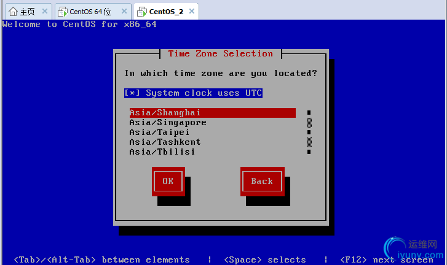Go to previous step with Back button
447x265 pixels.
(x=263, y=181)
